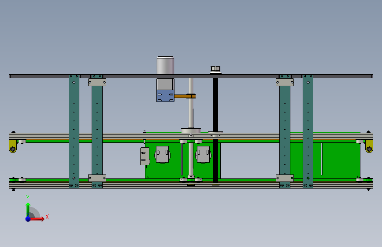This screenshot has width=382, height=247.
Task: Select the bottom aluminum frame rail
Action: [191, 185]
